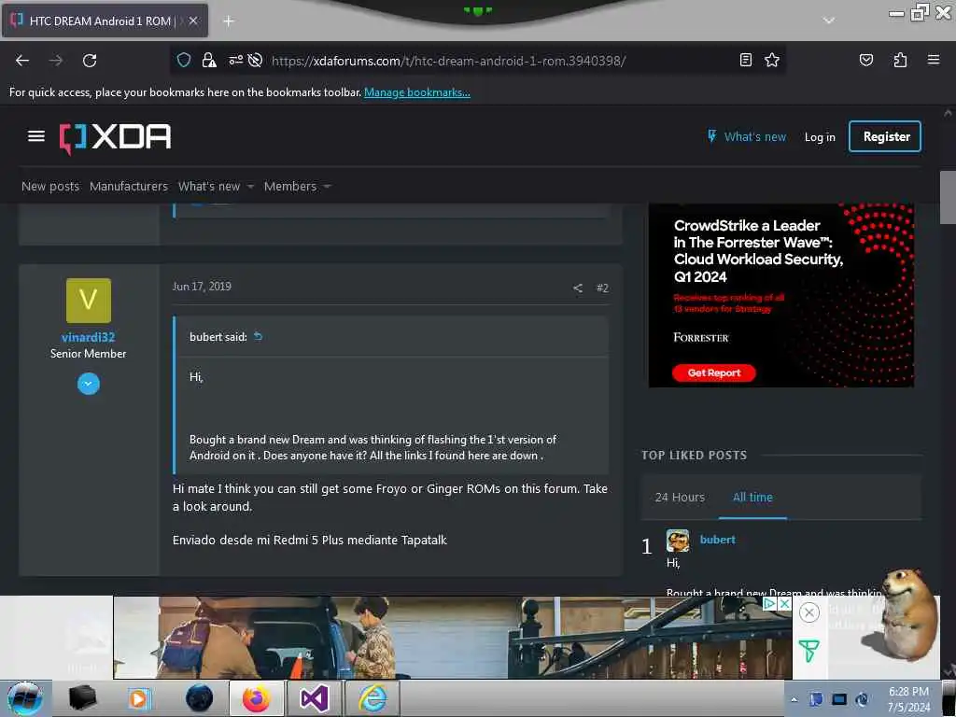Jump to bubert's original quoted post
Screen dimensions: 956x717
[258, 336]
